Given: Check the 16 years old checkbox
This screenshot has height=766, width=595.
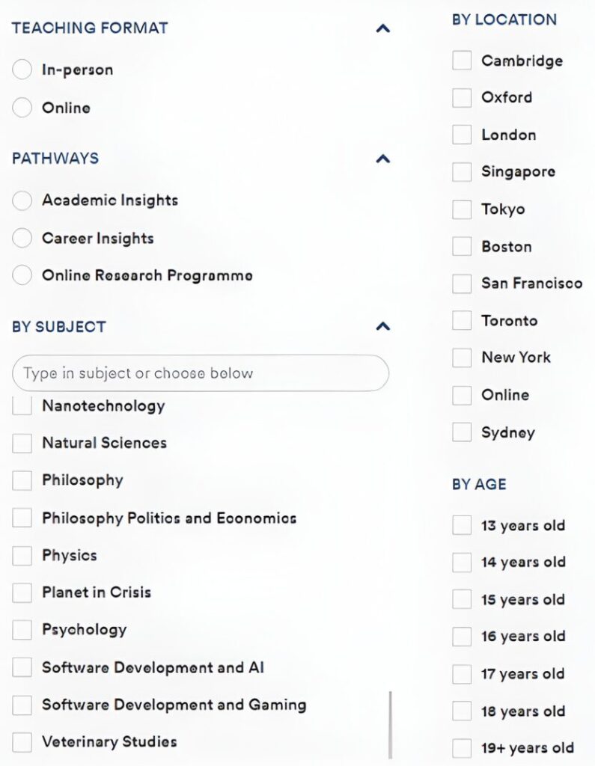Looking at the screenshot, I should (x=462, y=637).
